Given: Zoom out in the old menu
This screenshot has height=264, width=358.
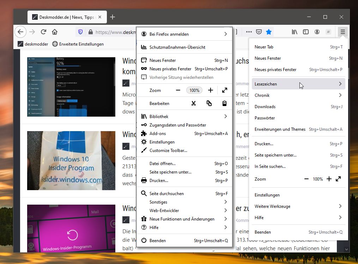Looking at the screenshot, I should click(x=178, y=90).
